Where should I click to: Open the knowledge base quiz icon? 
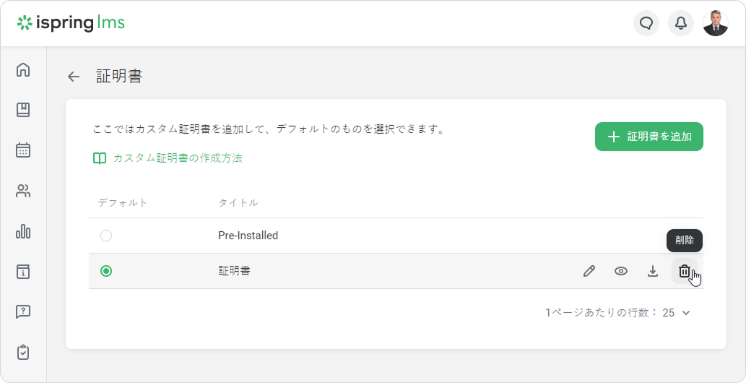click(23, 311)
